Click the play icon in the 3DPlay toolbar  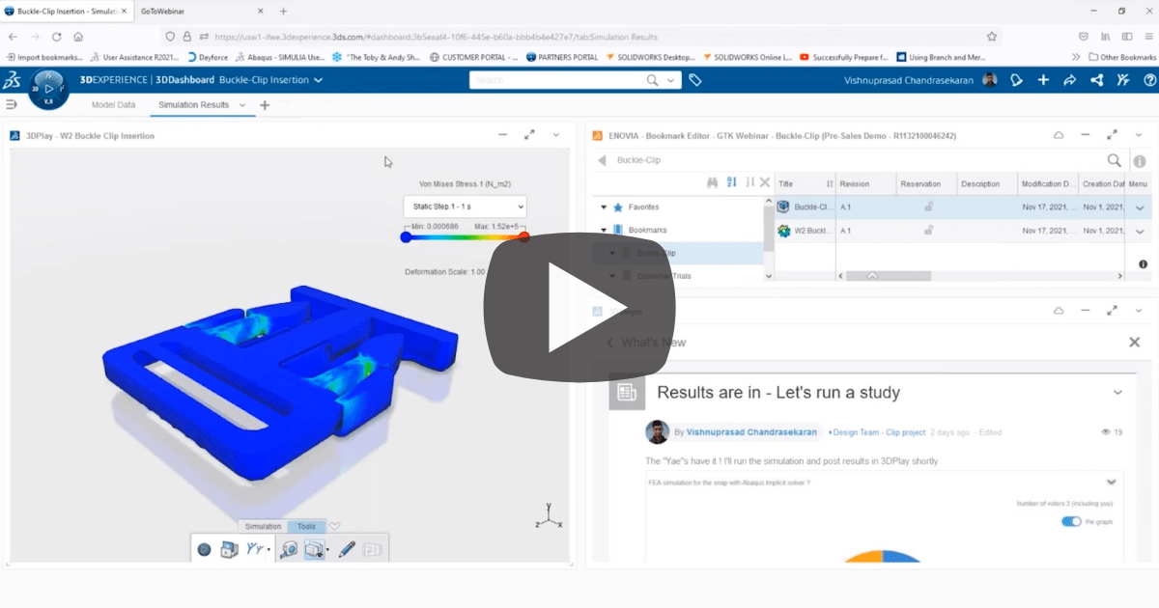pos(204,549)
